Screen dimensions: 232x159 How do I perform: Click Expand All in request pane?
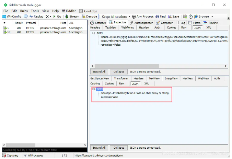point(99,72)
